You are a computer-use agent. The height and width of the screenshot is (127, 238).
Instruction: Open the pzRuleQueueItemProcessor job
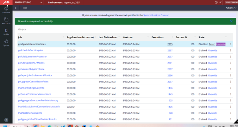(x=32, y=57)
